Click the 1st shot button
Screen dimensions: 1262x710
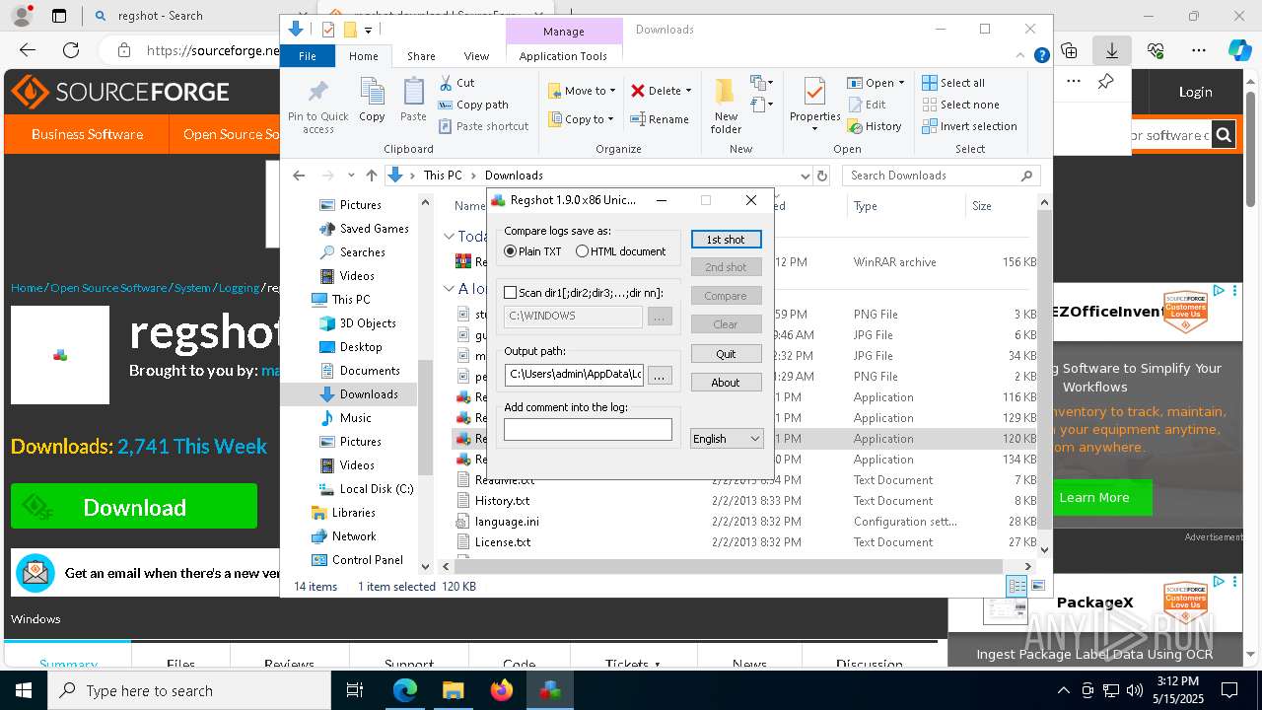(726, 240)
